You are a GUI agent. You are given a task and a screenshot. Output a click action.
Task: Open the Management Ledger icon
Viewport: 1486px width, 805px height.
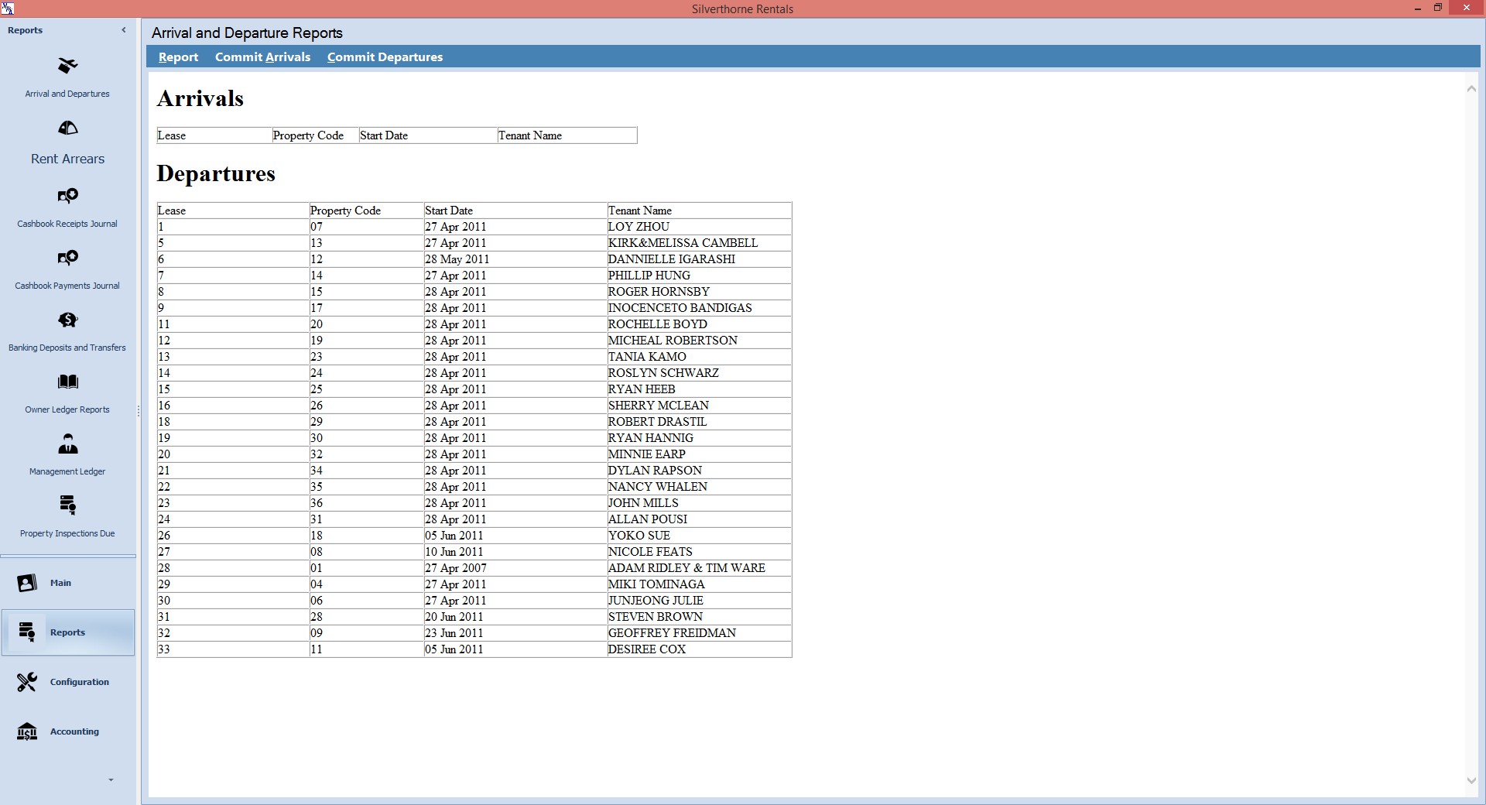[x=67, y=444]
